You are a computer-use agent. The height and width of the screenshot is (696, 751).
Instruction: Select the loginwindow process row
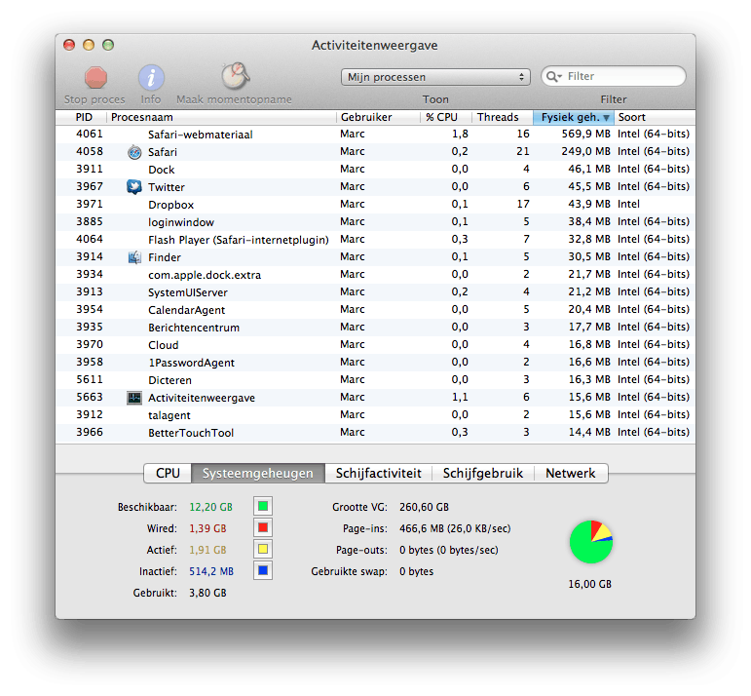tap(376, 222)
